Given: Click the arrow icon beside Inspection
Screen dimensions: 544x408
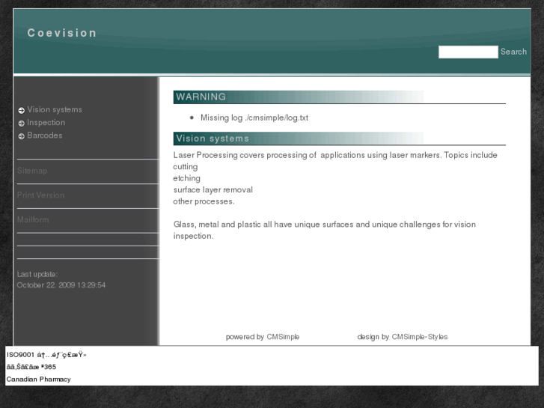Looking at the screenshot, I should point(21,123).
